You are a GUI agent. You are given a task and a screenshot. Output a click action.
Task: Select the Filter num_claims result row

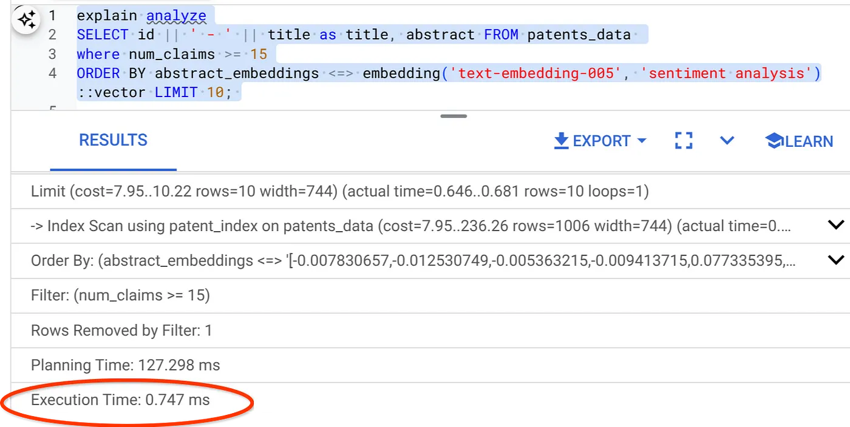point(120,295)
